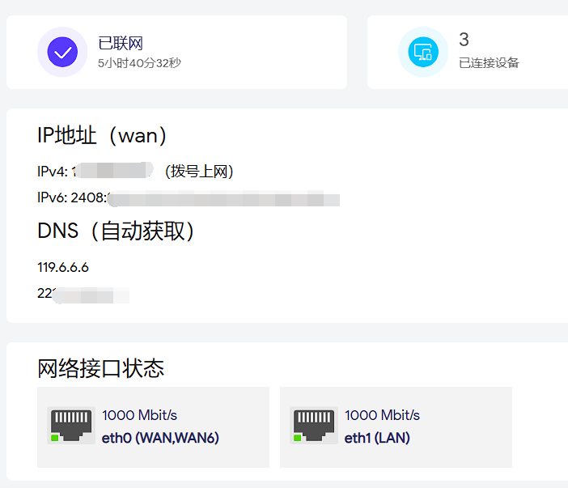Image resolution: width=568 pixels, height=488 pixels.
Task: Click the uptime 5小时40分32秒 text
Action: pyautogui.click(x=139, y=62)
